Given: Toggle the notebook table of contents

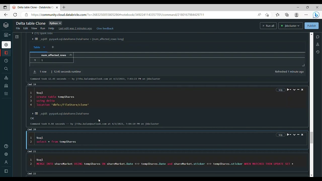Looking at the screenshot, I should pos(17,37).
